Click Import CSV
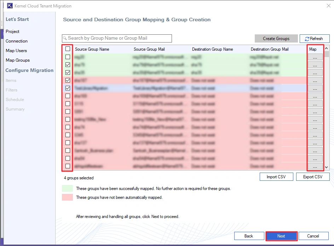334x246 pixels. point(276,177)
